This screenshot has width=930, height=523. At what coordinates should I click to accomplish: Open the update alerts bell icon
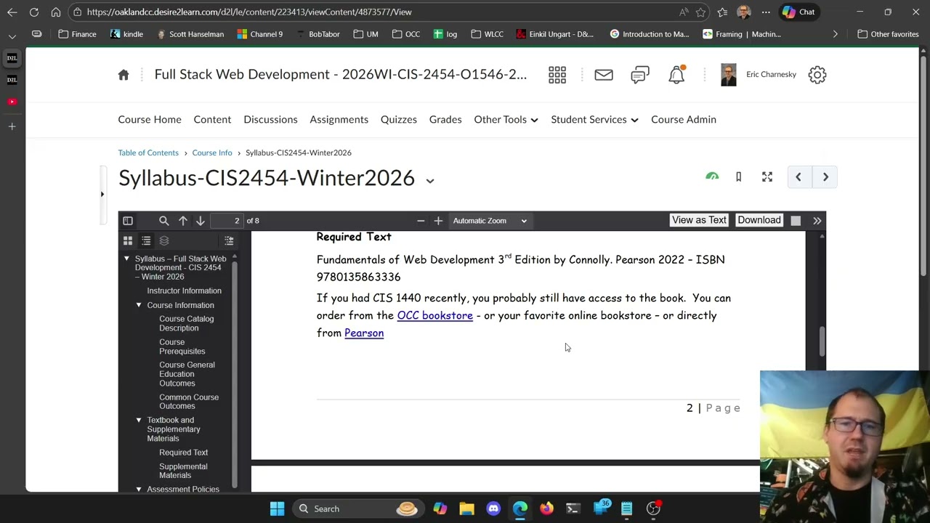coord(676,74)
